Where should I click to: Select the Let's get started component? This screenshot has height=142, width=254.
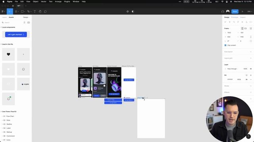(x=16, y=34)
